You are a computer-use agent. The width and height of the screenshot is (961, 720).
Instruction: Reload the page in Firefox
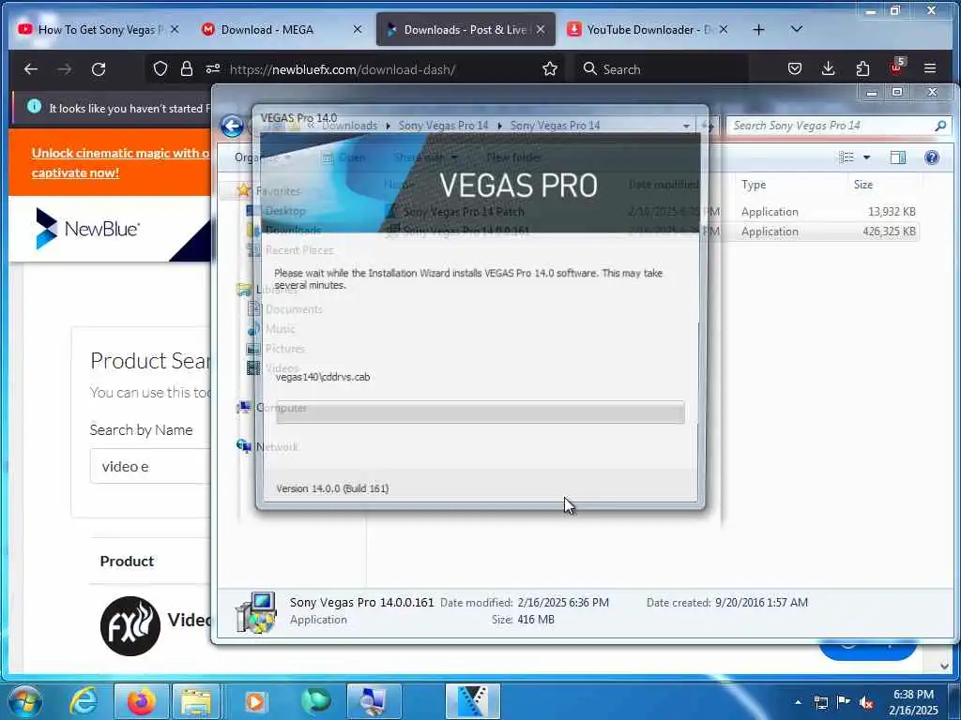click(x=99, y=69)
